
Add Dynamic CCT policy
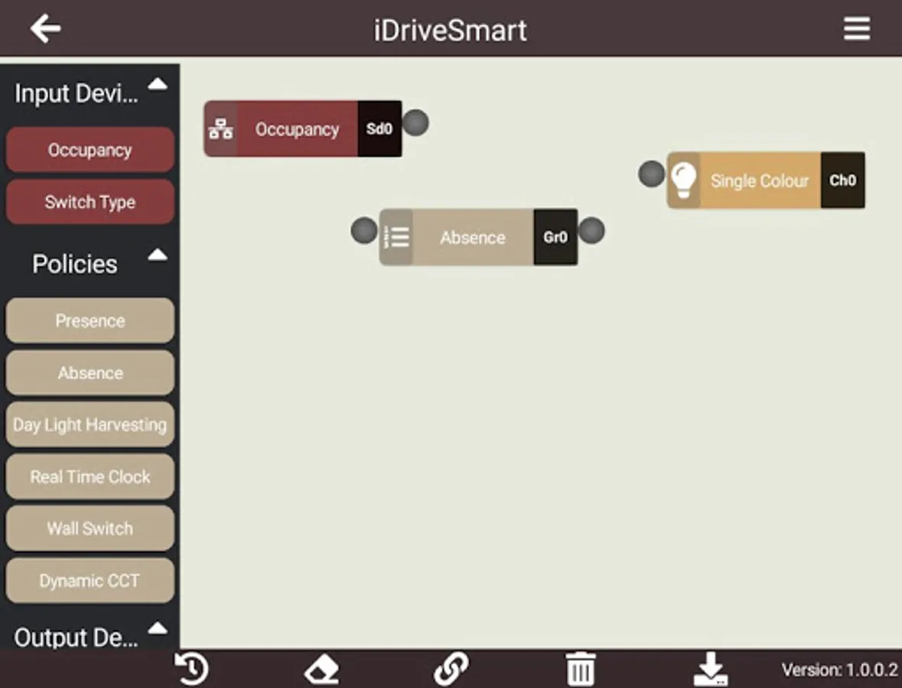(90, 580)
